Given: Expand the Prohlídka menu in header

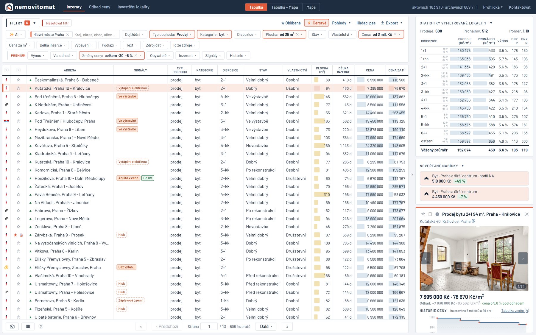Looking at the screenshot, I should 493,7.
